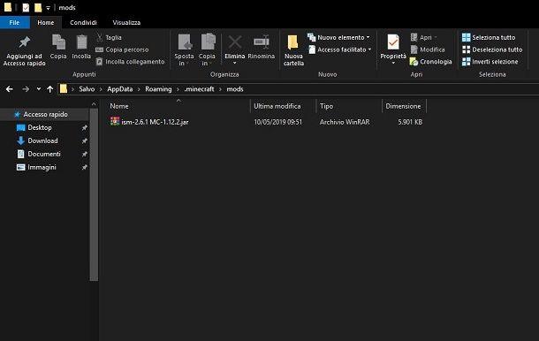Switch to the Visualizza ribbon tab
The height and width of the screenshot is (341, 539).
(126, 22)
